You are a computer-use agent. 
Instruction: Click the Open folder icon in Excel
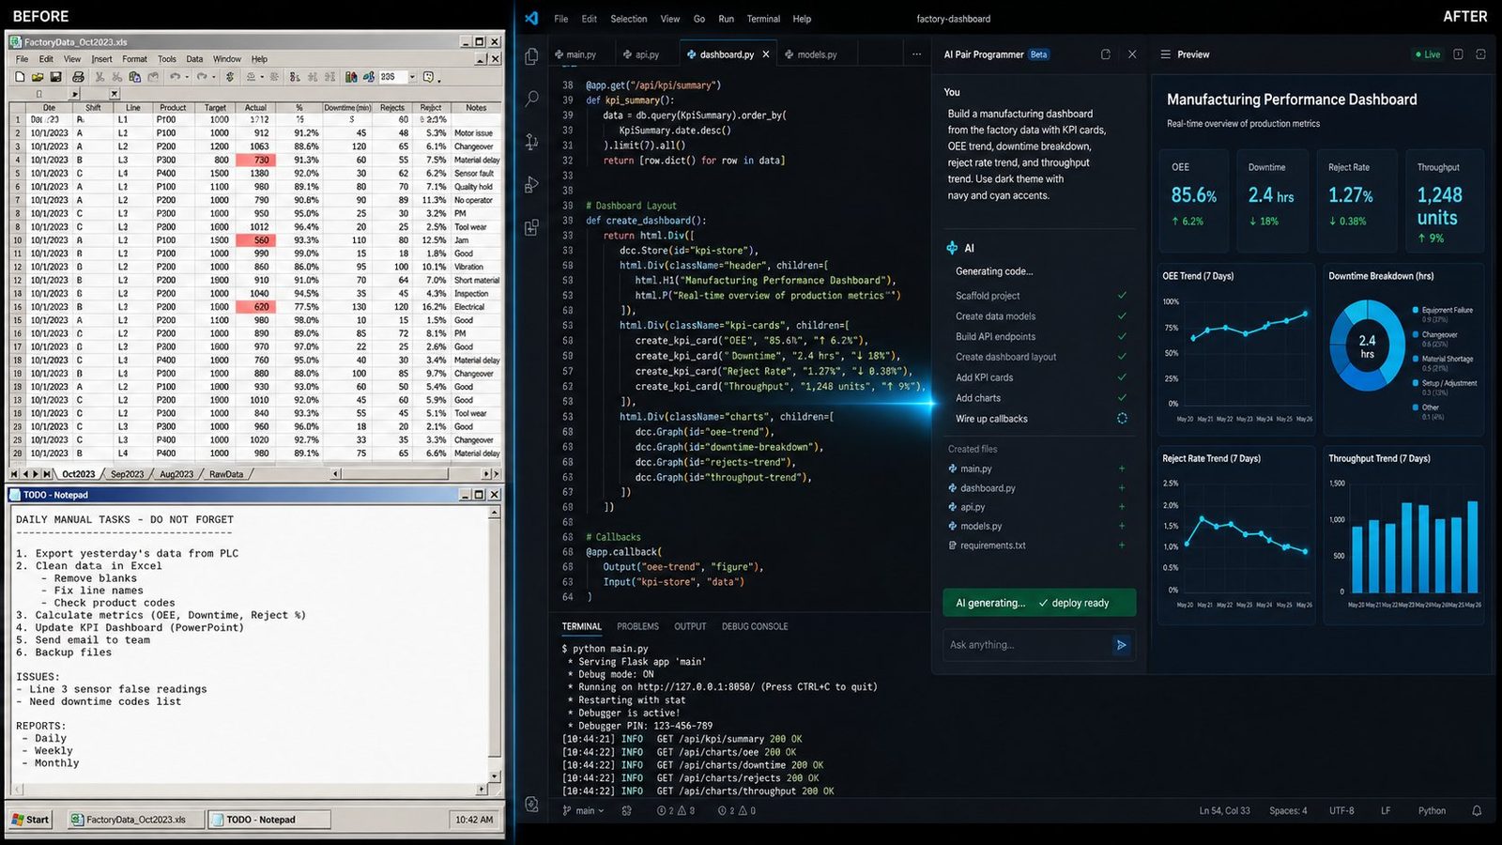38,77
